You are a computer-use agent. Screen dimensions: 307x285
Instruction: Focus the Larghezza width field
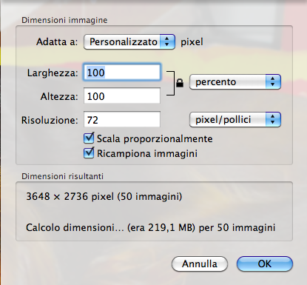click(x=122, y=73)
